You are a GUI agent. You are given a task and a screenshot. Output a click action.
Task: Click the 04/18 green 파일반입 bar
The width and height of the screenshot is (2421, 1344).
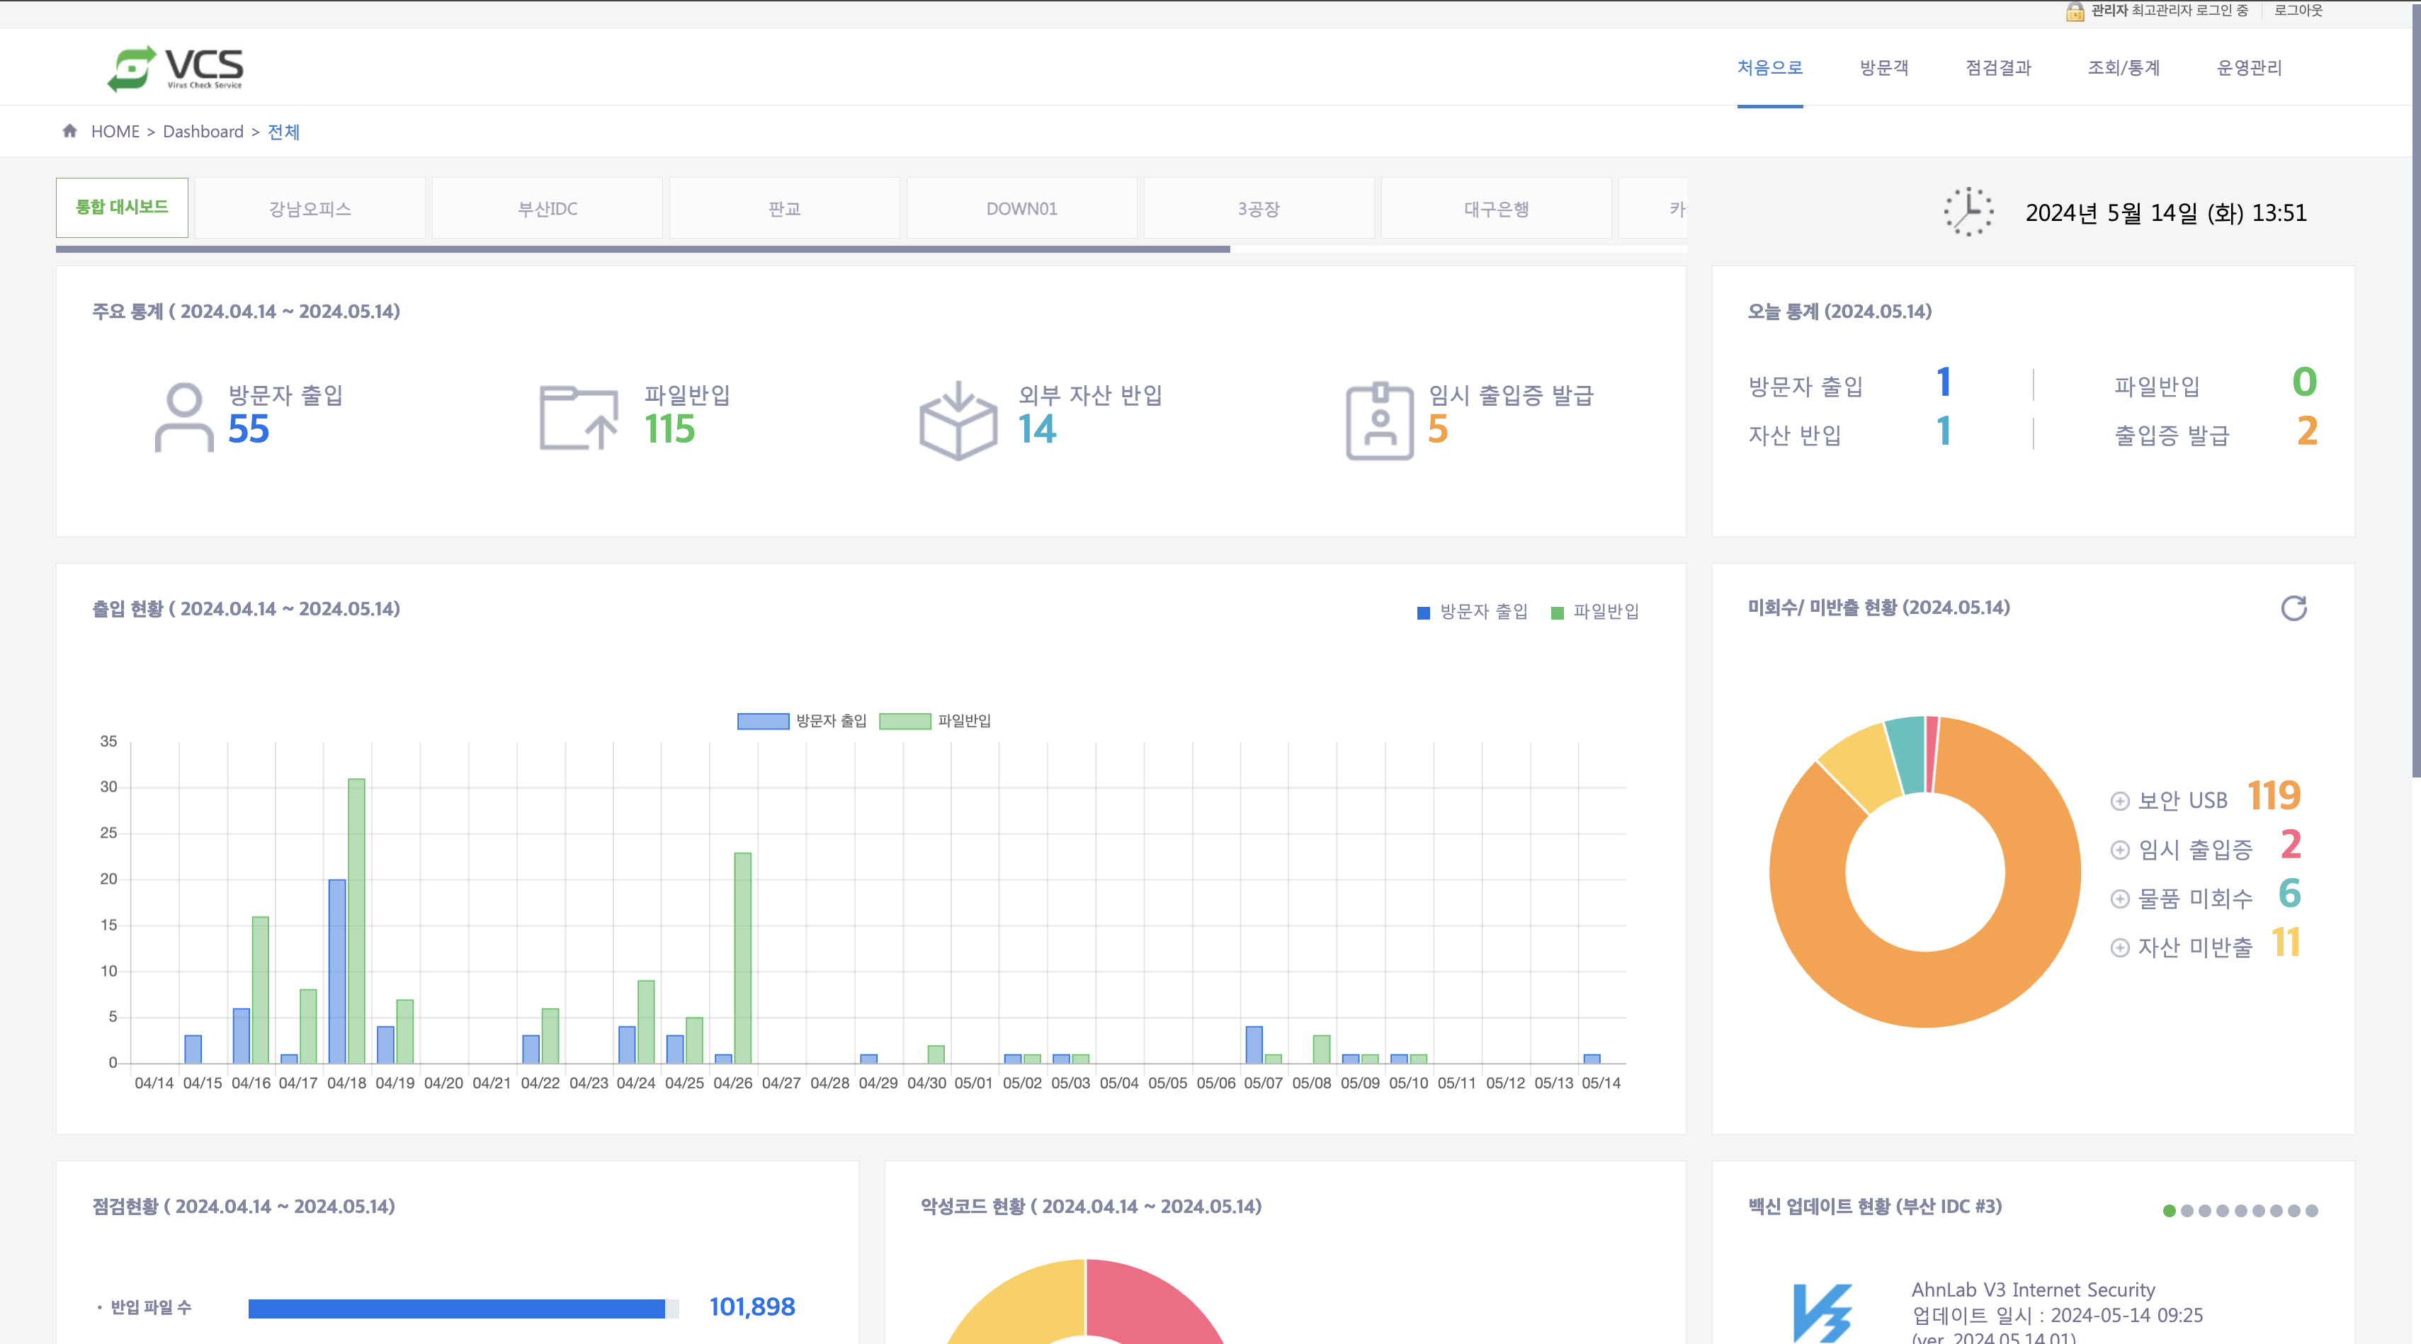(x=356, y=921)
